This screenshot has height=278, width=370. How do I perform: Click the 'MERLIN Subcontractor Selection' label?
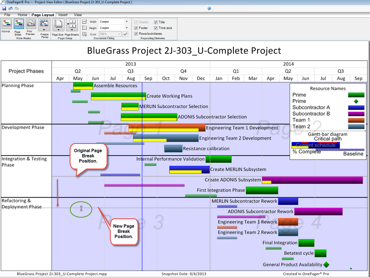(x=174, y=106)
